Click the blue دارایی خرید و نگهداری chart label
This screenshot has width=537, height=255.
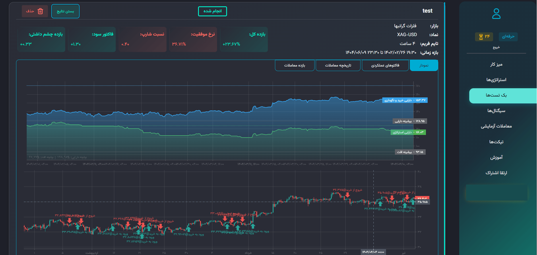tap(405, 100)
